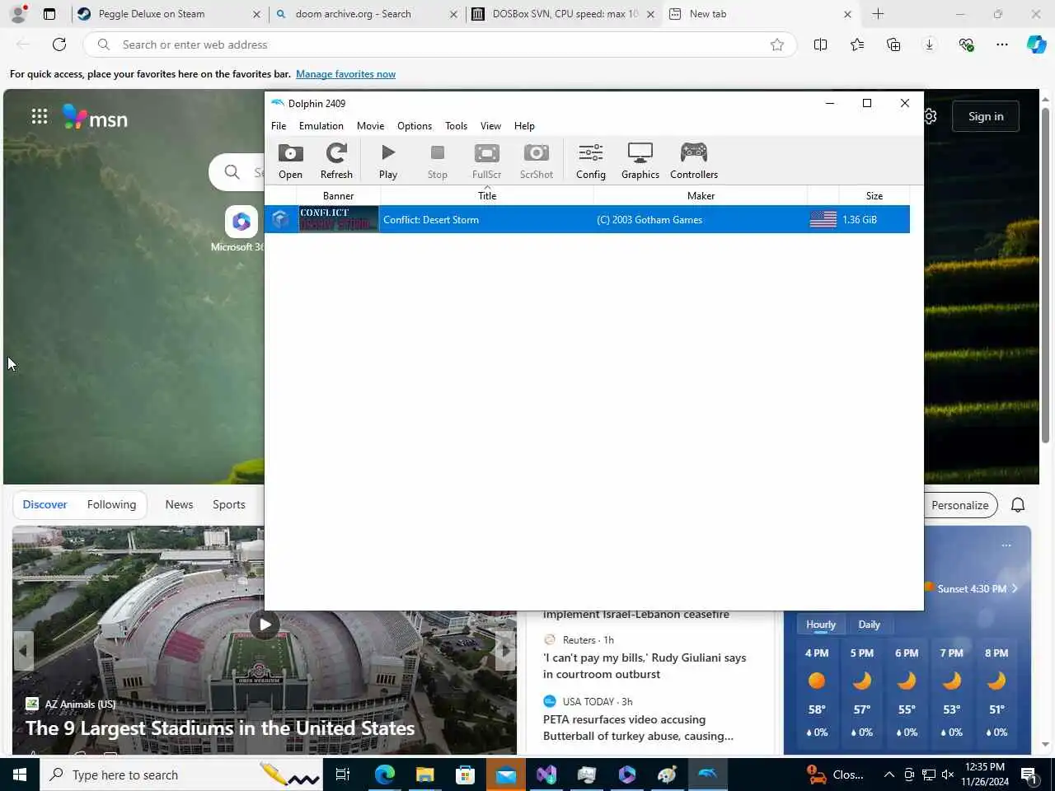The image size is (1055, 791).
Task: Click the Open toolbar icon in Dolphin
Action: pyautogui.click(x=290, y=161)
